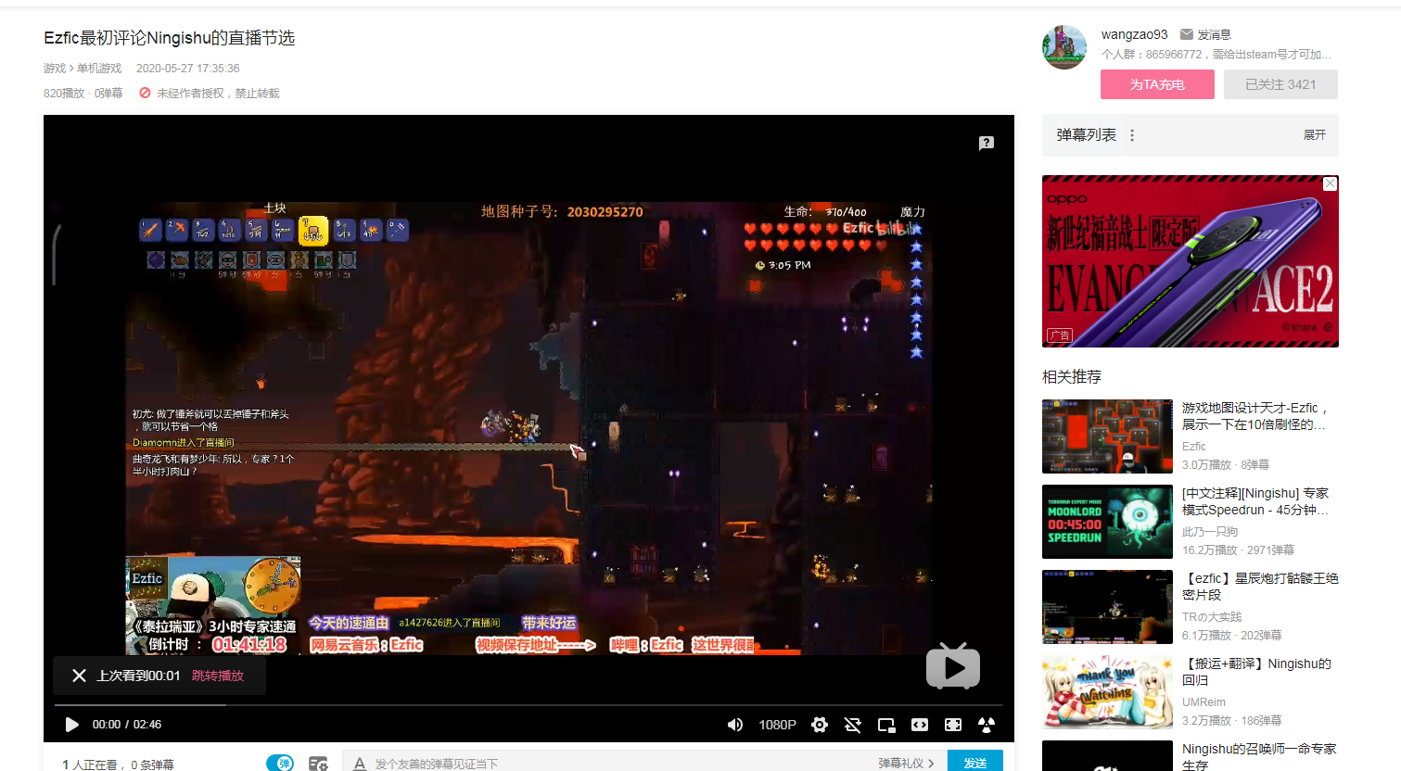The width and height of the screenshot is (1401, 771).
Task: Open uploader TR の大实践
Action: point(1212,617)
